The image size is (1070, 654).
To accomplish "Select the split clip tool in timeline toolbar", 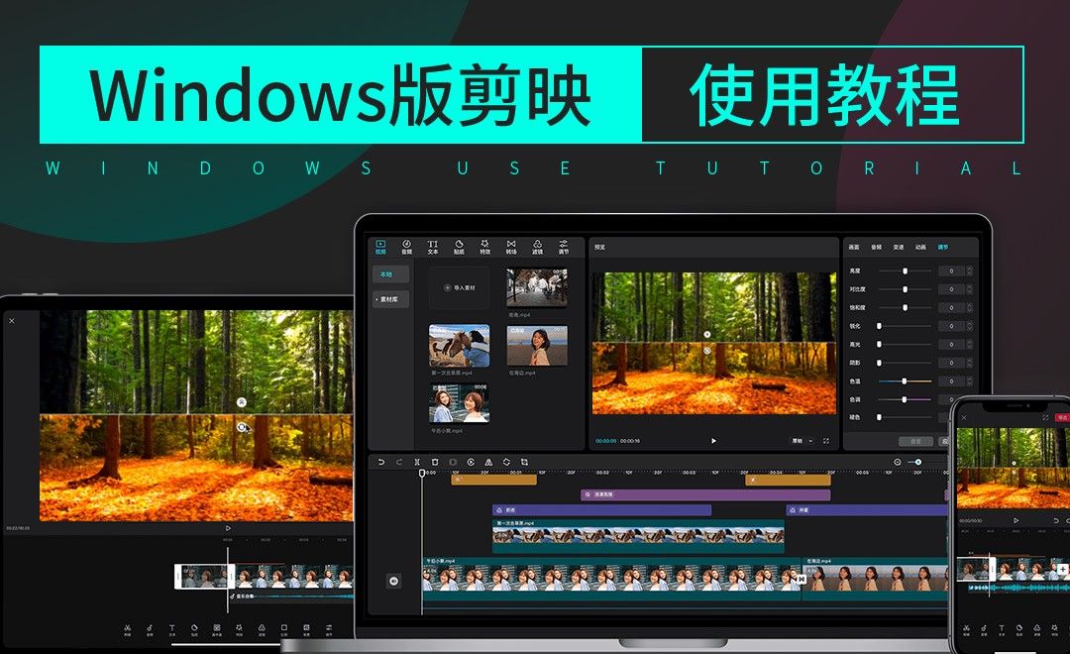I will click(x=417, y=462).
